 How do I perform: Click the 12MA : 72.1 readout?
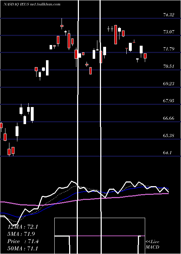(22, 227)
